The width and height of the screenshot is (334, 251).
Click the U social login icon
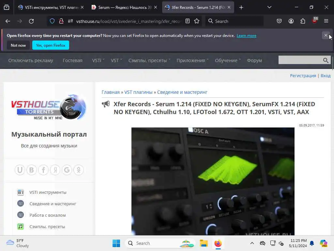coord(20,170)
